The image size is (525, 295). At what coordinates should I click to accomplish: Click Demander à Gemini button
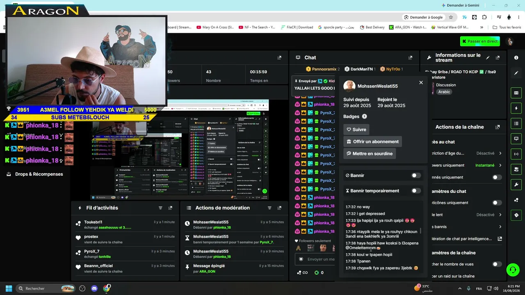460,5
